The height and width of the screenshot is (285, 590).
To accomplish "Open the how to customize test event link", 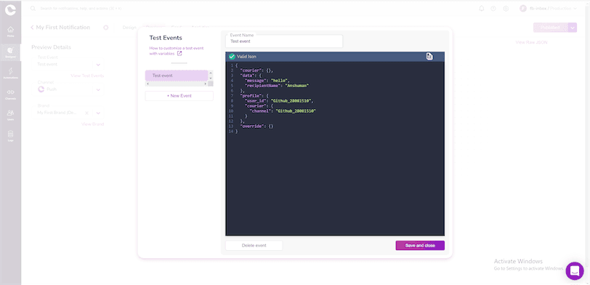I will click(177, 51).
